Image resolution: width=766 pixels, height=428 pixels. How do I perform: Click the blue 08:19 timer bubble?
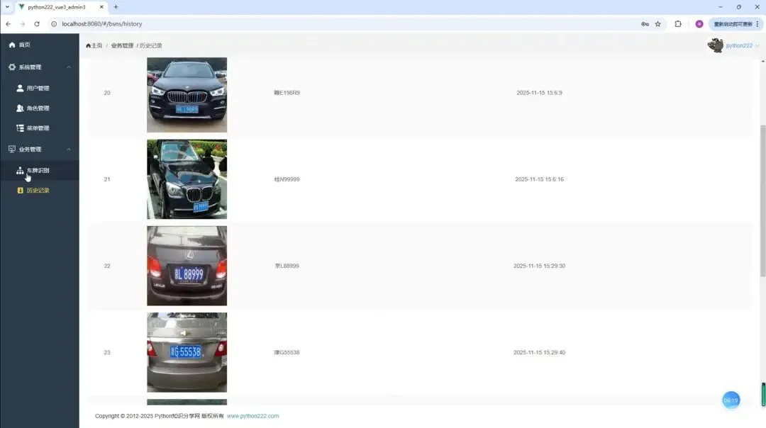coord(731,400)
